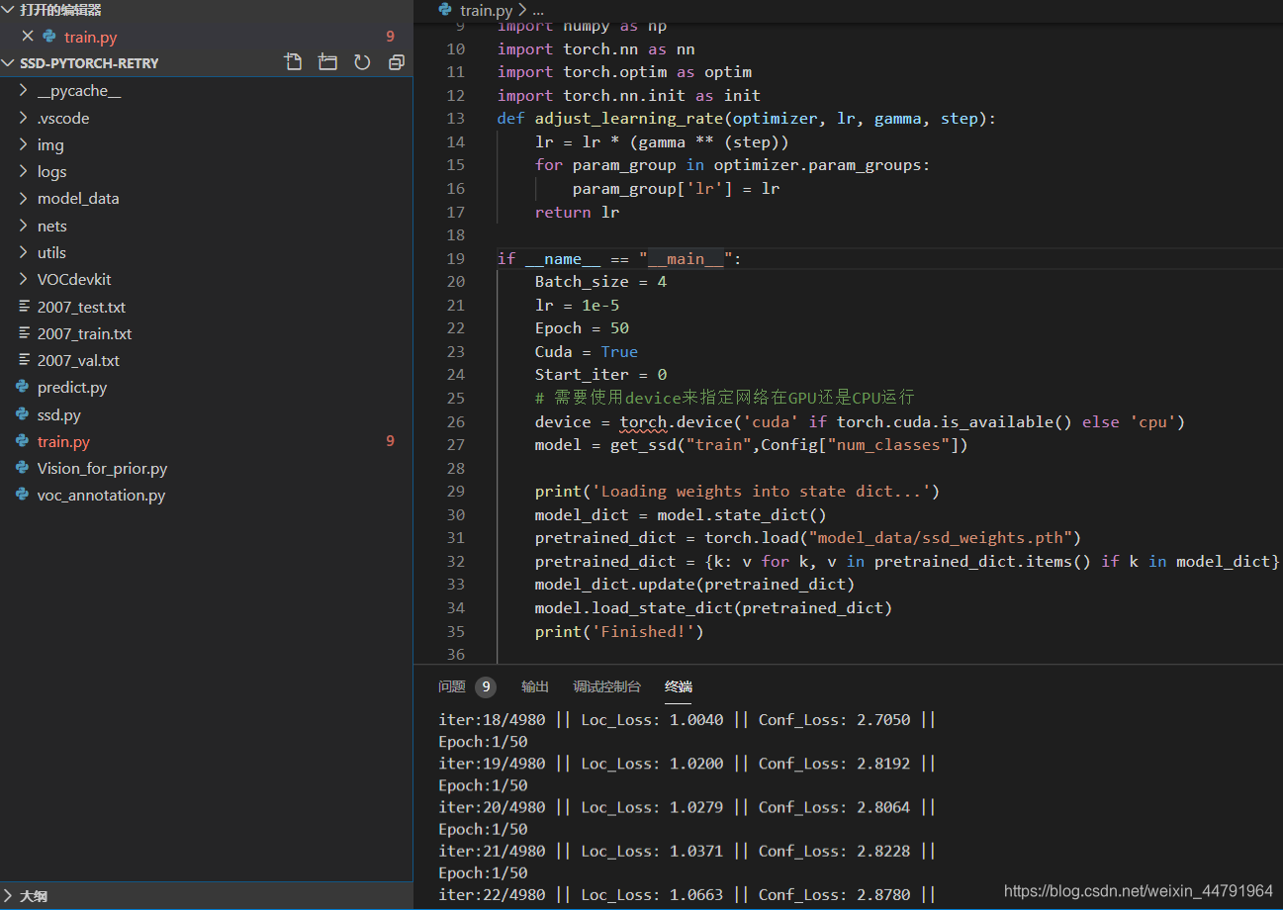The height and width of the screenshot is (910, 1283).
Task: Refresh the explorer with the refresh icon
Action: (362, 62)
